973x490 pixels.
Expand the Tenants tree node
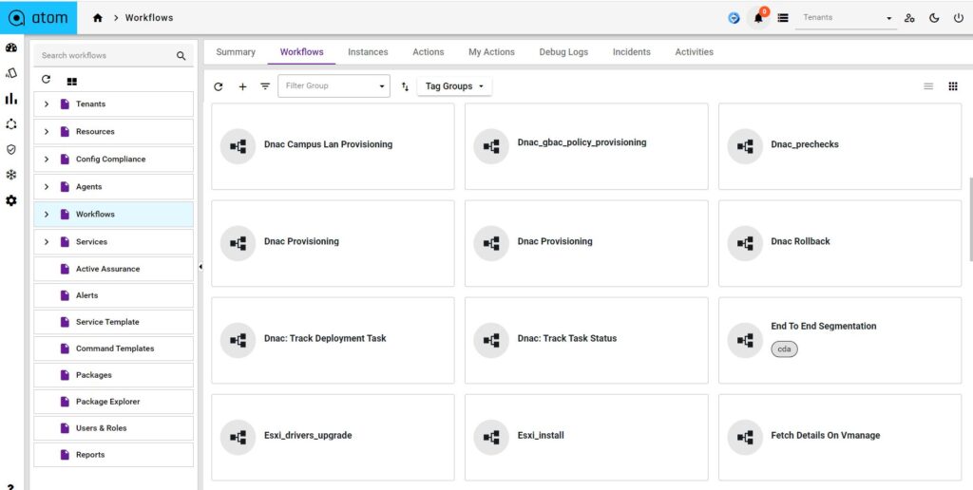coord(47,104)
